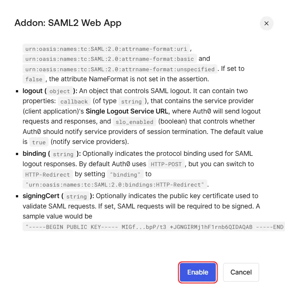Select the callback code label
The height and width of the screenshot is (299, 285).
(74, 101)
